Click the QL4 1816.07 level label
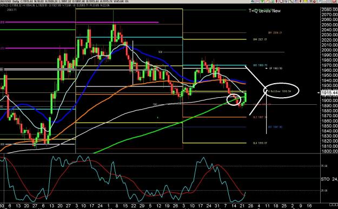This screenshot has width=338, height=209. tap(260, 143)
